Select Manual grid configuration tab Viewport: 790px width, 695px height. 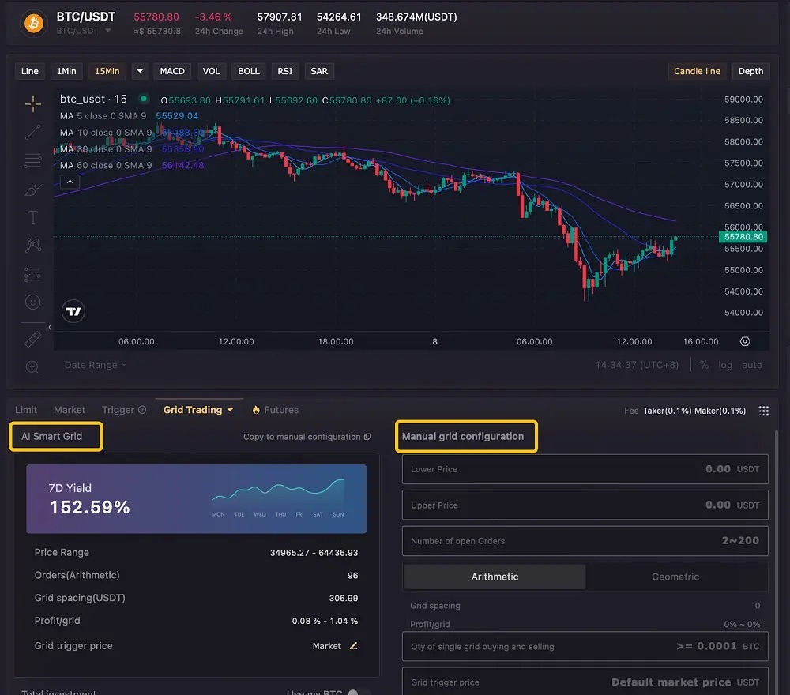(x=462, y=436)
